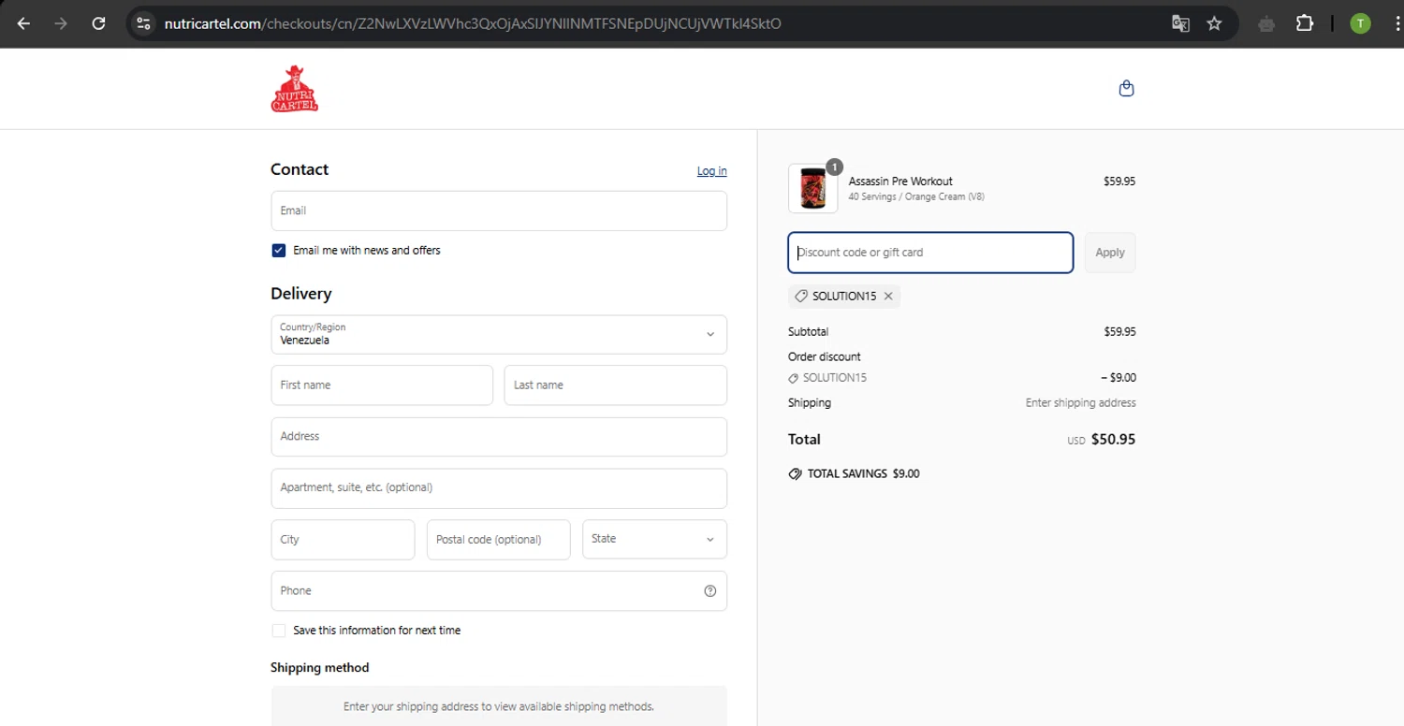Click the Assassin Pre Workout product name
This screenshot has width=1404, height=726.
coord(900,181)
